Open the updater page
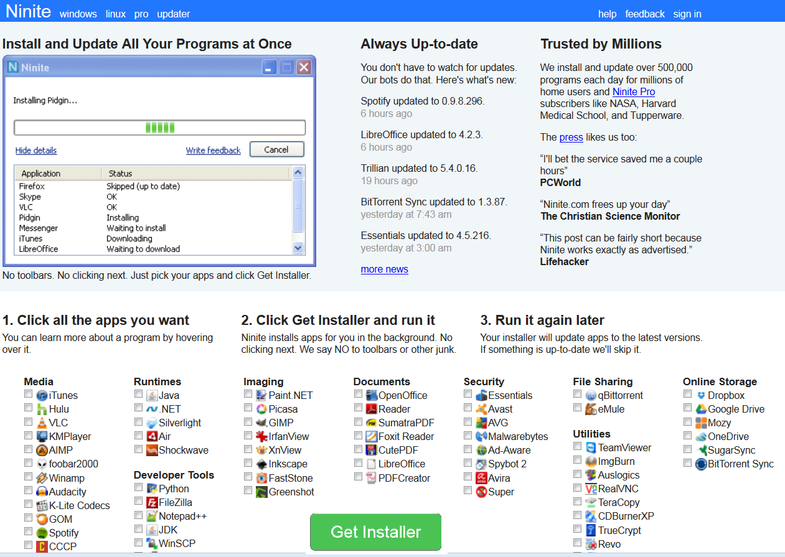This screenshot has width=785, height=557. 174,14
